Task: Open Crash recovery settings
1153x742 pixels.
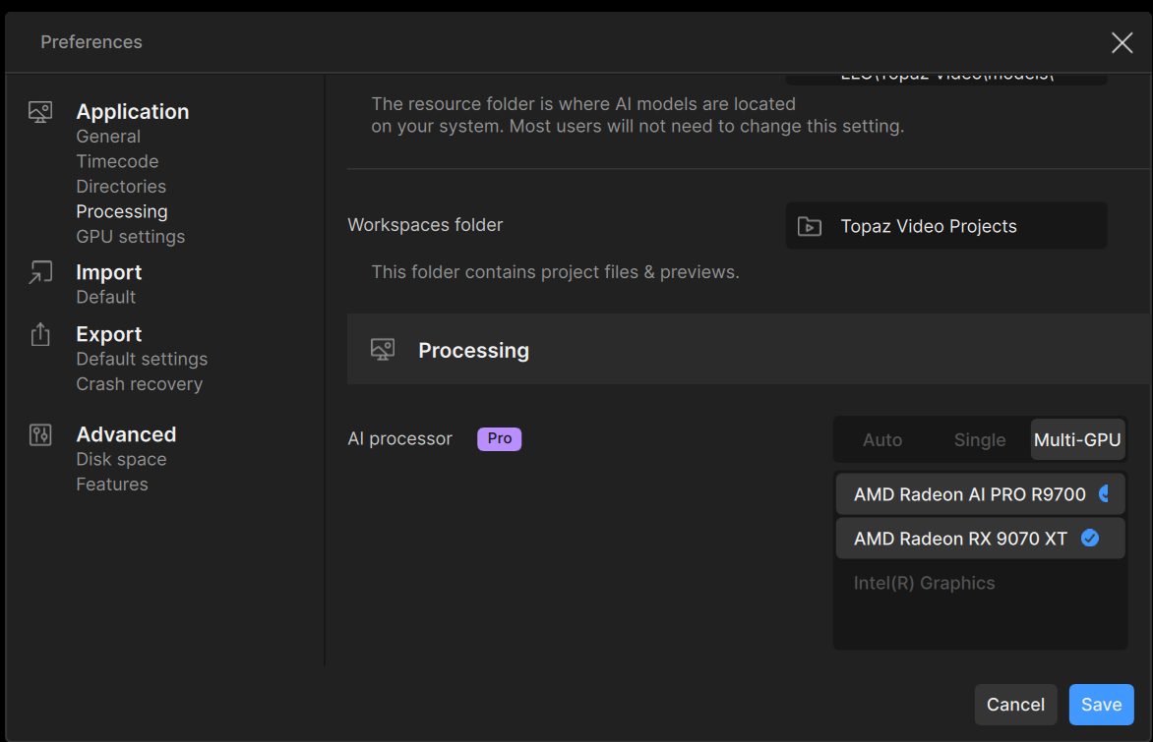Action: click(x=140, y=384)
